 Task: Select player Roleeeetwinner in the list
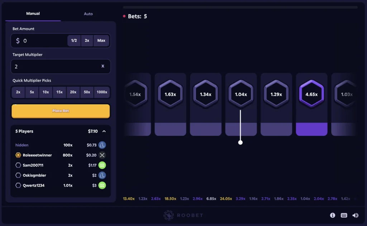37,155
